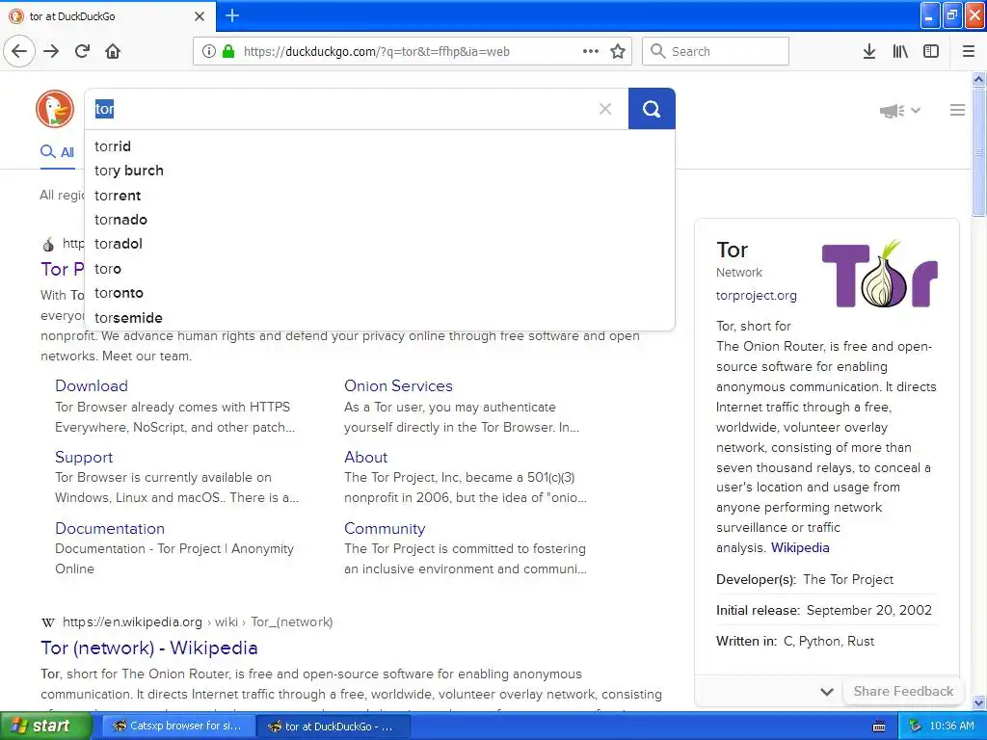Open the Download sitelink
Viewport: 987px width, 740px height.
92,385
